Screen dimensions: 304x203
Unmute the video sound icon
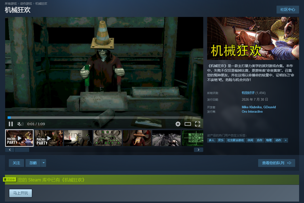click(x=20, y=124)
